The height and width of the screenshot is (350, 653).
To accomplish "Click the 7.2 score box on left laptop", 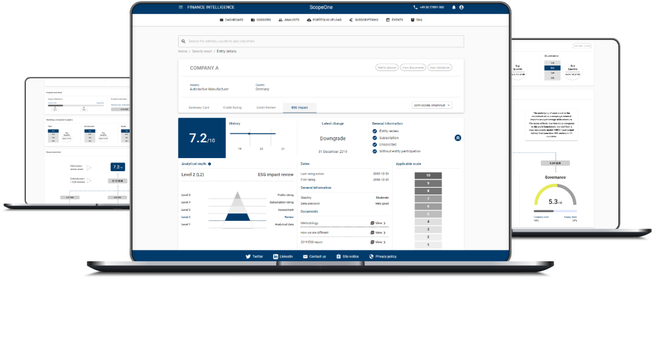I will 118,167.
